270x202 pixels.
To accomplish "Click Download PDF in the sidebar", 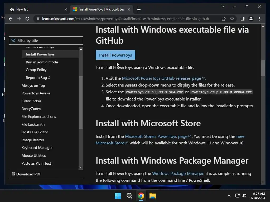I will pyautogui.click(x=27, y=174).
